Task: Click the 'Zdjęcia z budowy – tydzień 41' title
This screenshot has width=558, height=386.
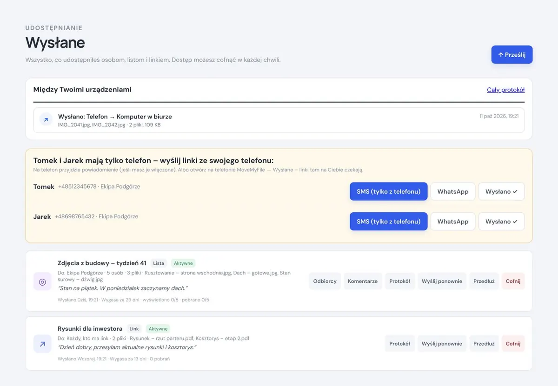Action: click(102, 263)
